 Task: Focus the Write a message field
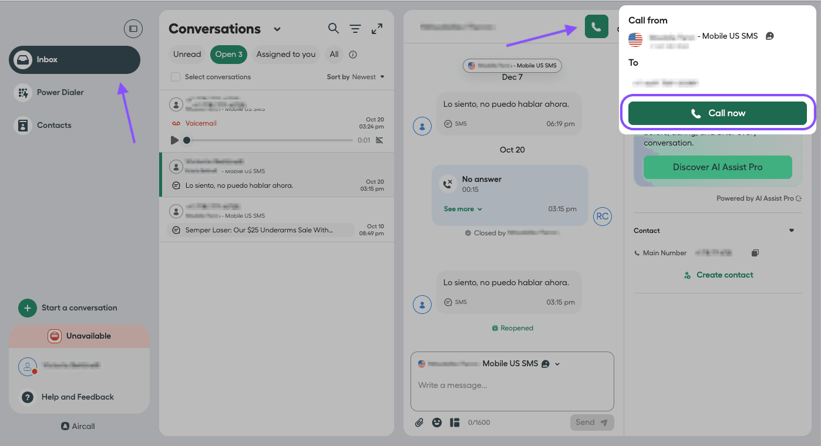click(x=511, y=386)
